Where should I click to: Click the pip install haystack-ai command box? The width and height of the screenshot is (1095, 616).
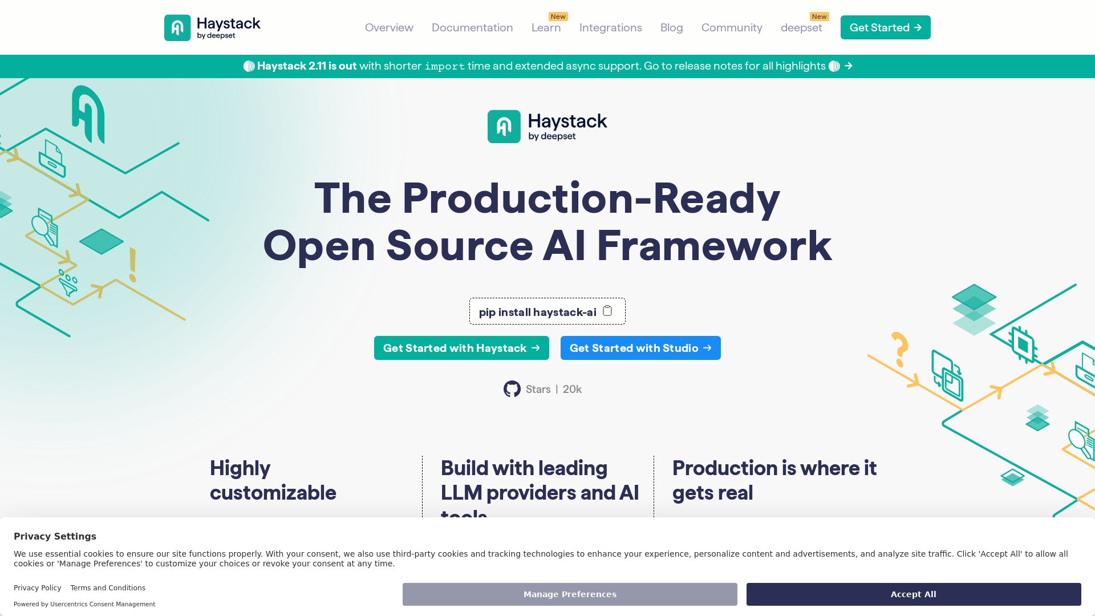pos(536,312)
